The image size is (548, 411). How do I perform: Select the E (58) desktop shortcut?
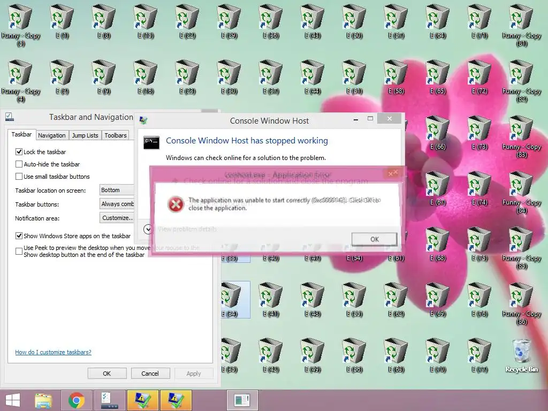pyautogui.click(x=396, y=77)
